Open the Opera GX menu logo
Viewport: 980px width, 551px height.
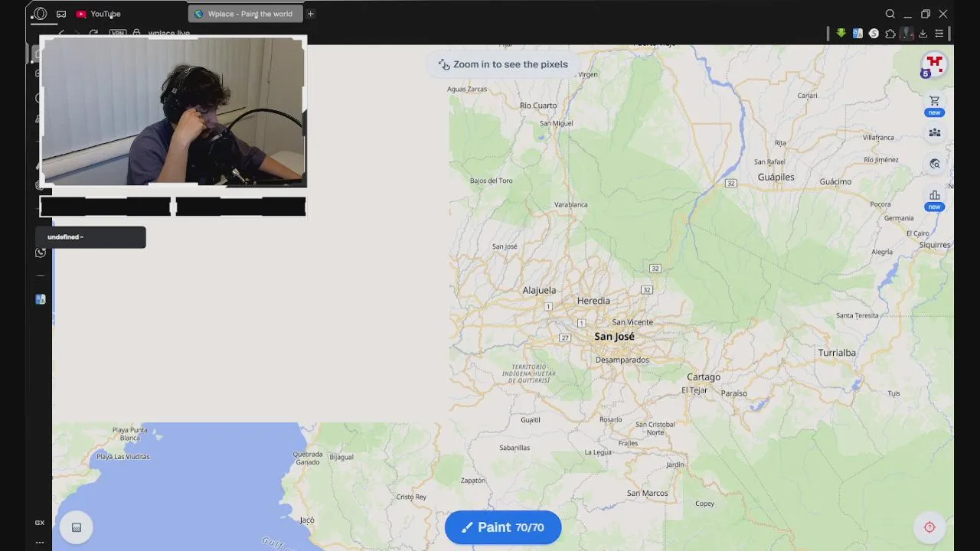[40, 14]
